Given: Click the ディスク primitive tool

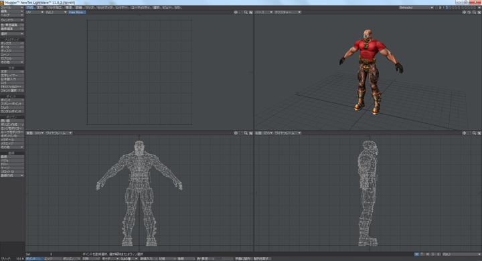Looking at the screenshot, I should (12, 51).
